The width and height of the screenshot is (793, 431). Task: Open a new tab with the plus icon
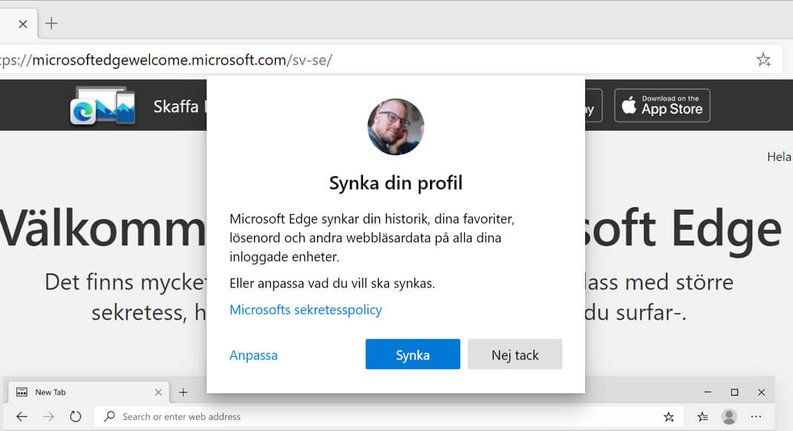click(51, 23)
